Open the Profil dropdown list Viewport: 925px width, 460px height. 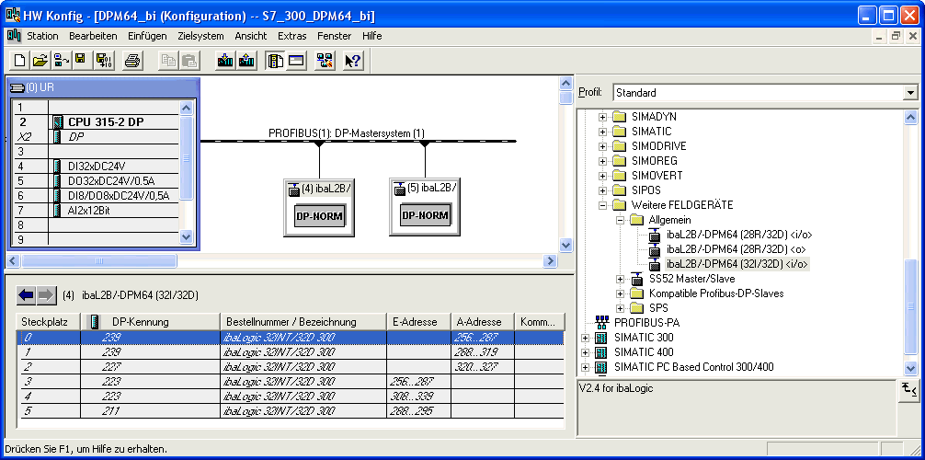tap(909, 93)
